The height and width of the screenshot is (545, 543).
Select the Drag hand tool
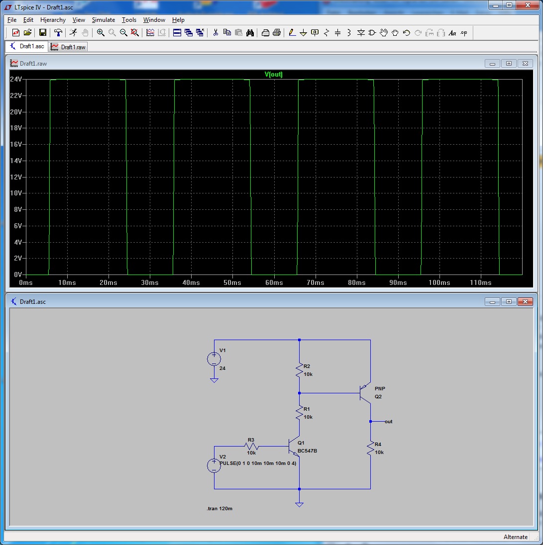click(x=395, y=33)
